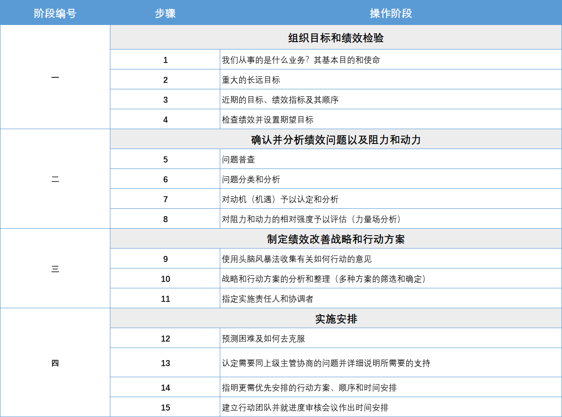Select section heading "组织目标和绩效检验"
This screenshot has height=417, width=562.
point(336,38)
